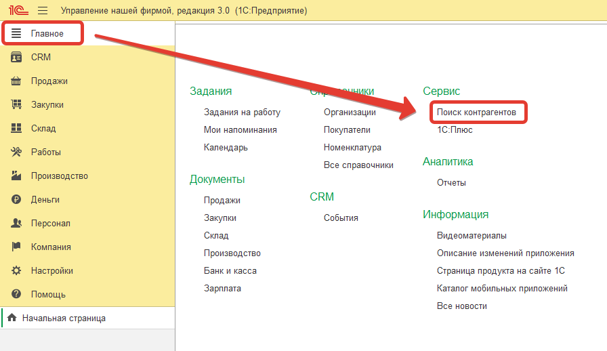Click the Производство factory icon
The image size is (607, 351).
tap(16, 176)
